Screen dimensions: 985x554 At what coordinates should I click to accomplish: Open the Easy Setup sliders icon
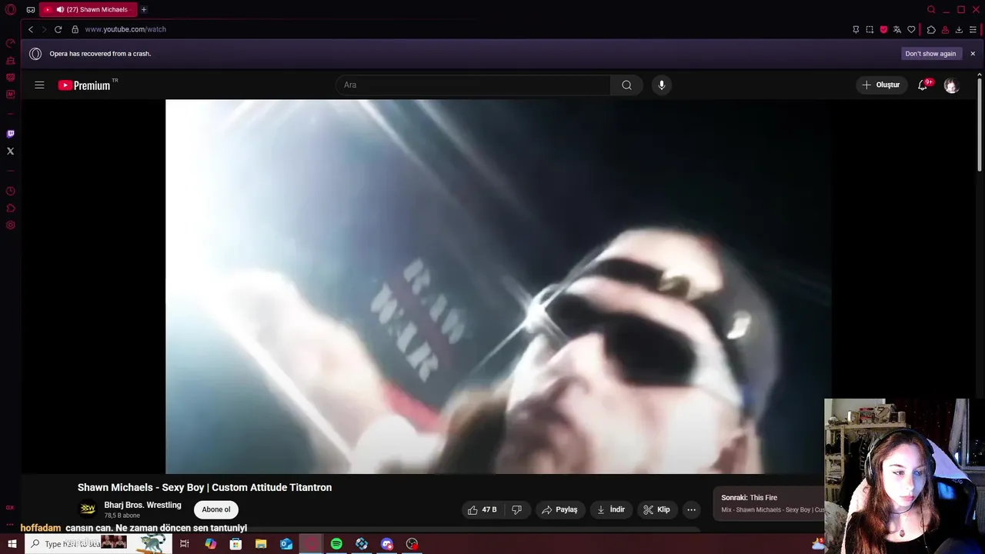click(973, 29)
